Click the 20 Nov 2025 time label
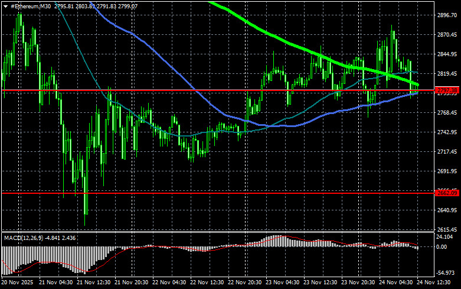This screenshot has height=289, width=461. (x=17, y=282)
